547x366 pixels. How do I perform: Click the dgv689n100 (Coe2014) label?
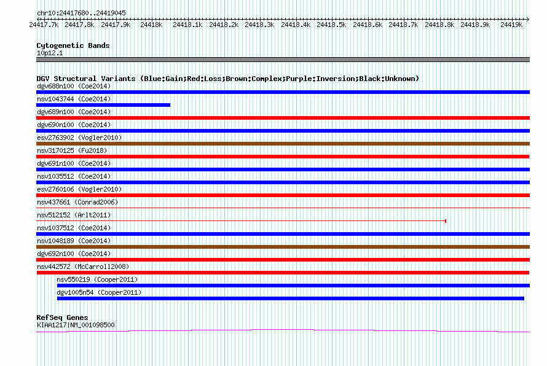point(74,112)
